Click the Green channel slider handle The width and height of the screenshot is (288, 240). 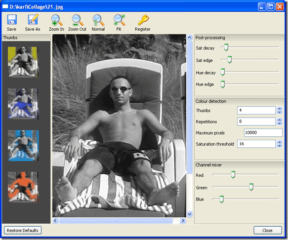pyautogui.click(x=251, y=187)
